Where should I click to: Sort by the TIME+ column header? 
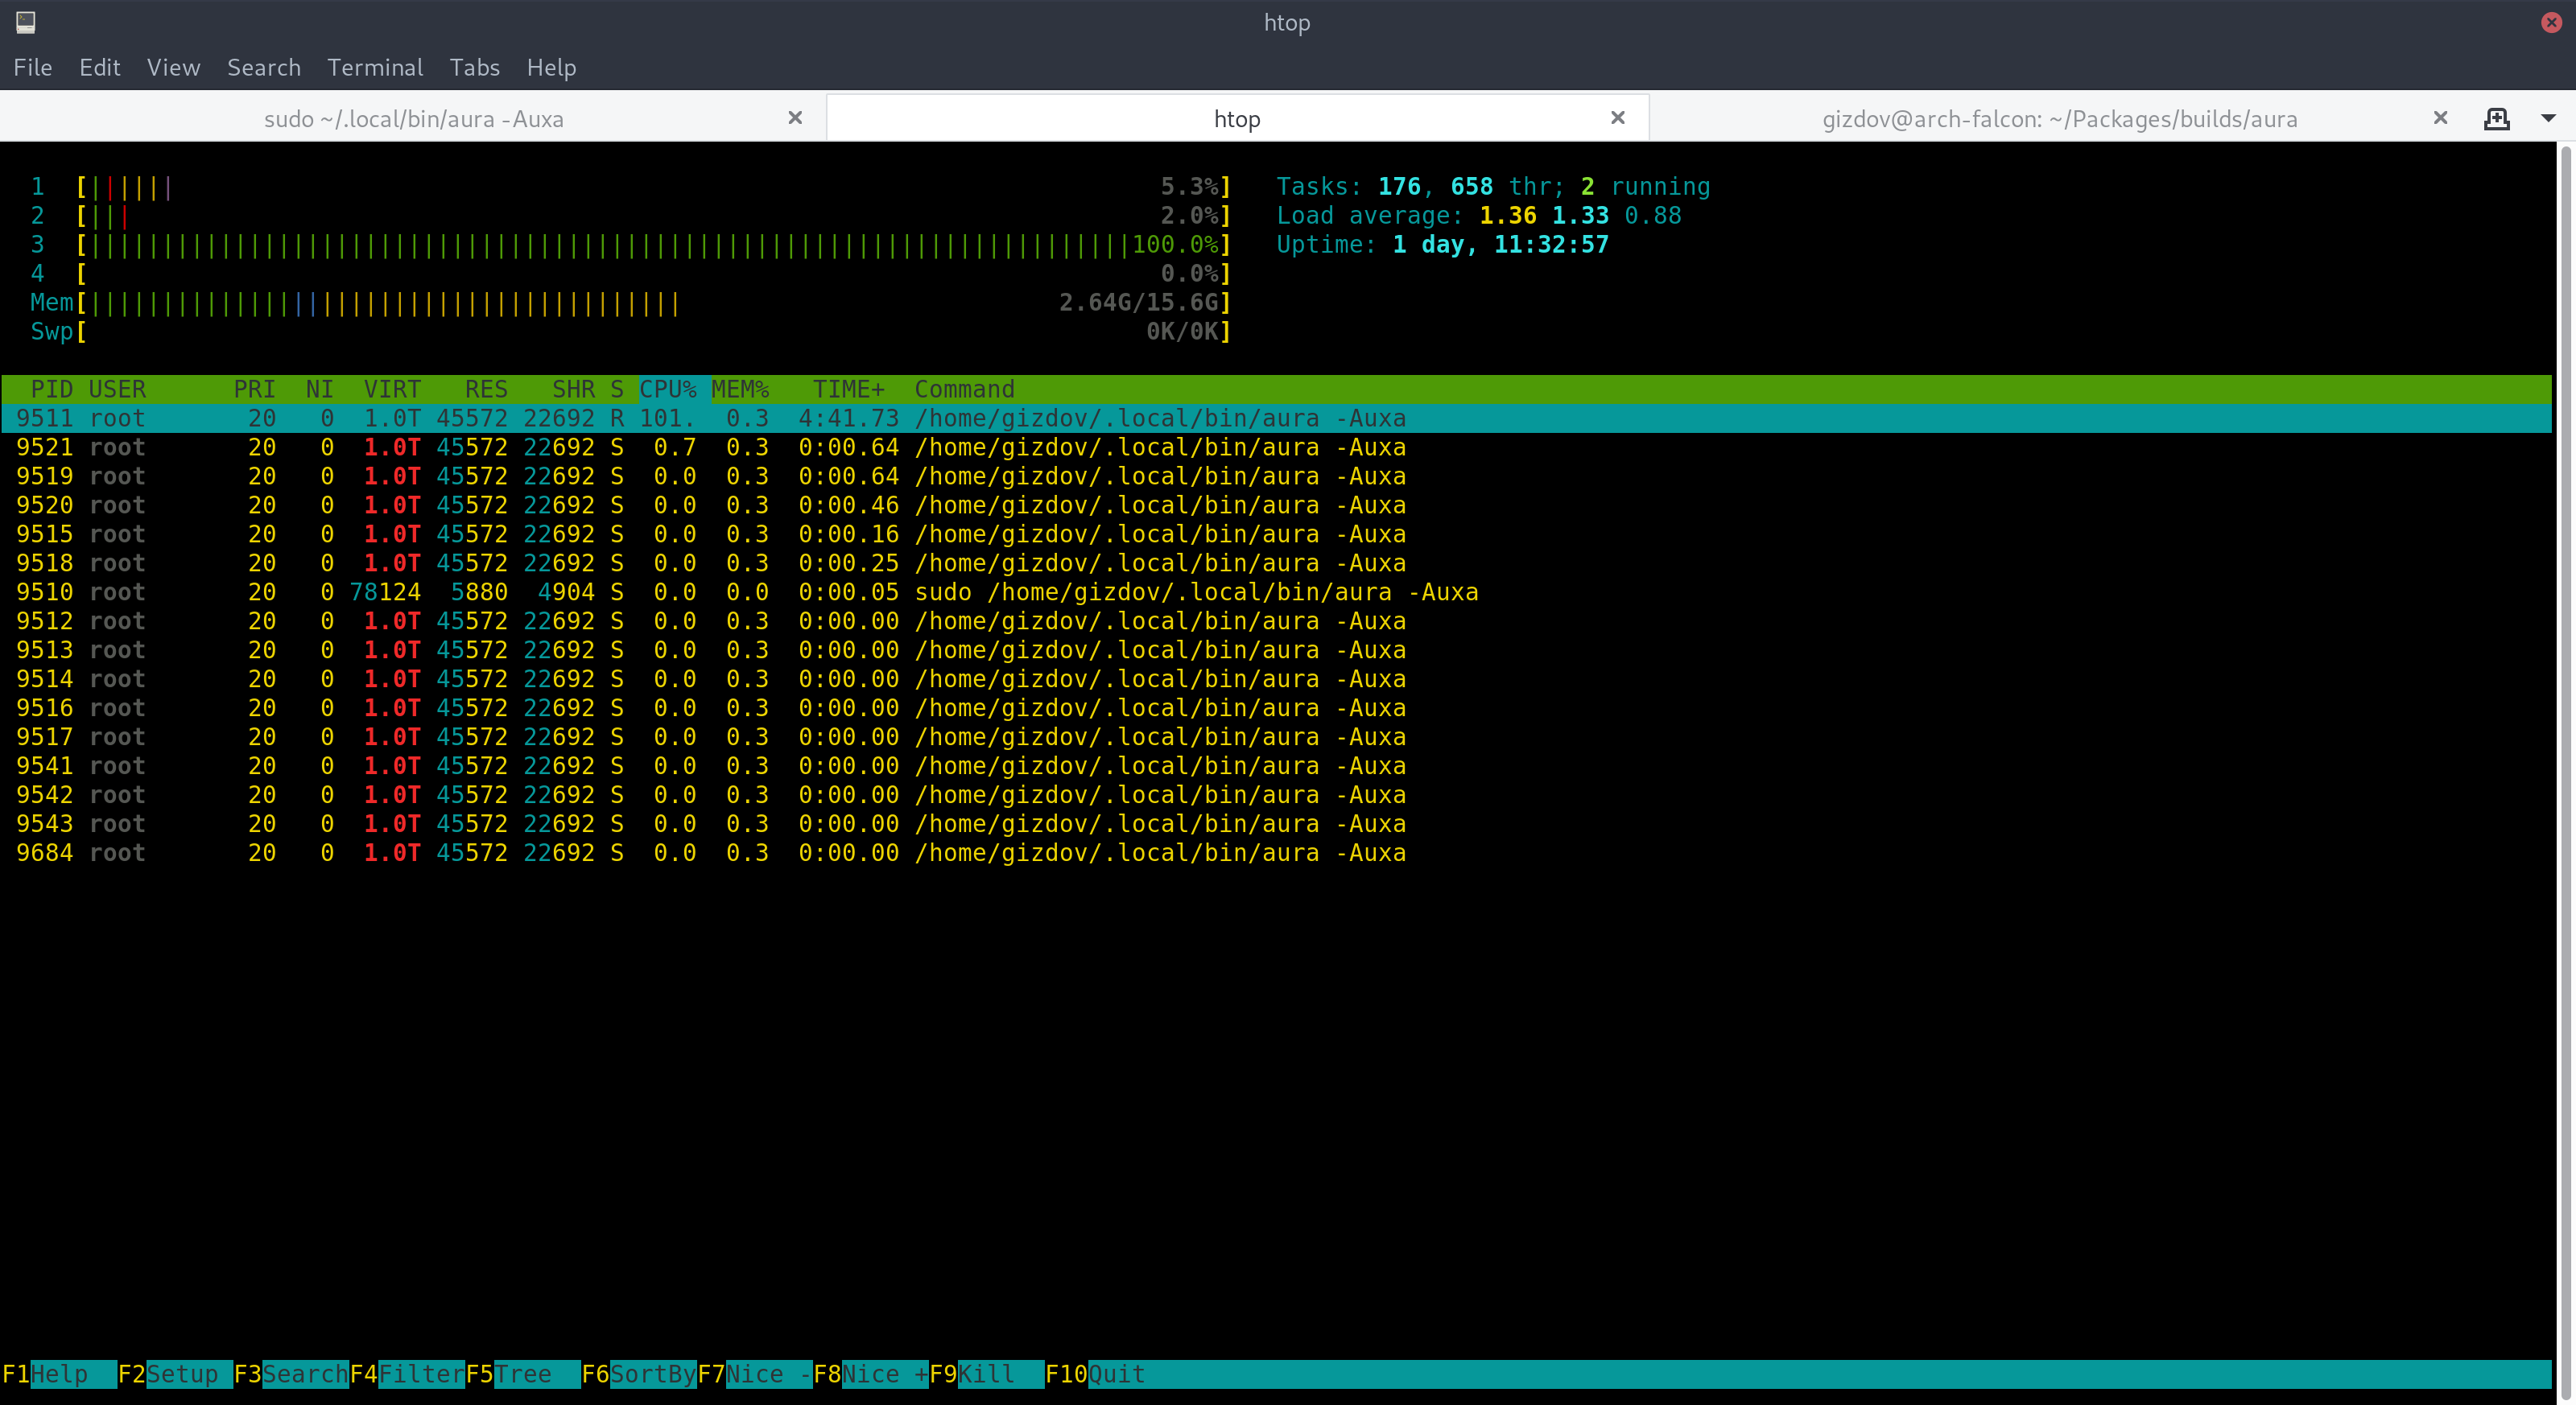[x=848, y=389]
